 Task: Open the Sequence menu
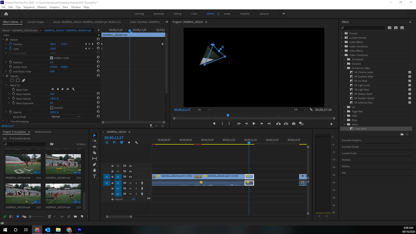pos(29,7)
